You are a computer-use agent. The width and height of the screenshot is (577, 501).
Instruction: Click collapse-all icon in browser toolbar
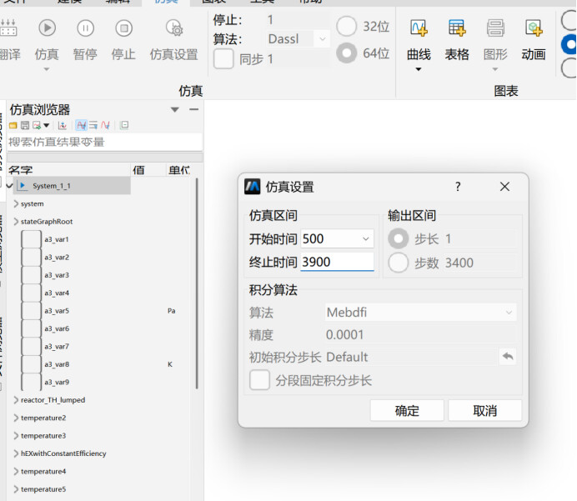coord(125,125)
